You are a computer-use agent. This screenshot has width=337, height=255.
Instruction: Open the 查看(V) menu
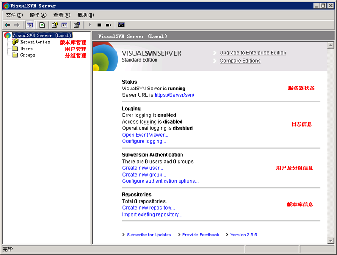point(62,15)
